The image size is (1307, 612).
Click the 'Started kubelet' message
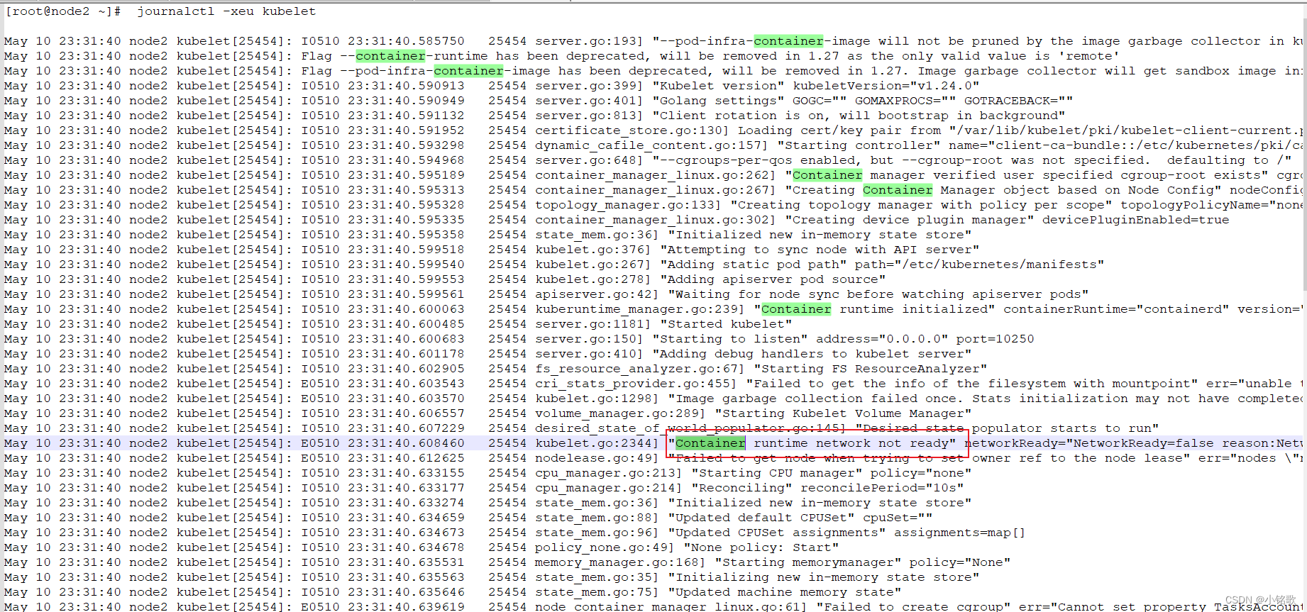tap(726, 324)
